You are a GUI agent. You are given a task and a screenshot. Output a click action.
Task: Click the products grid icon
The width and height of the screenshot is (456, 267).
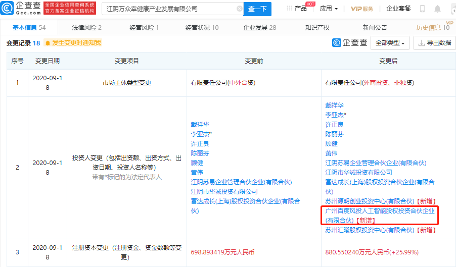coord(289,9)
